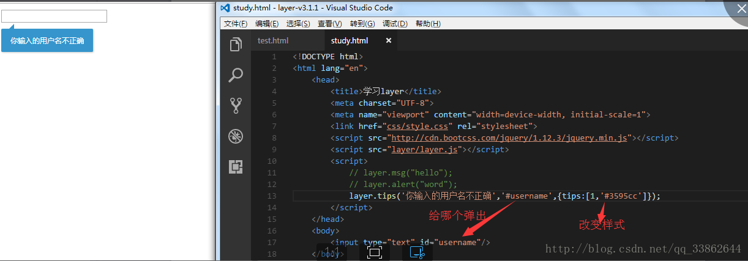Click the layer.alert("word") comment line
748x261 pixels.
pyautogui.click(x=403, y=184)
